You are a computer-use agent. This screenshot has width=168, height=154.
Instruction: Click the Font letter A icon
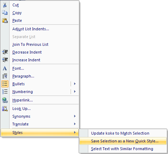point(5,68)
